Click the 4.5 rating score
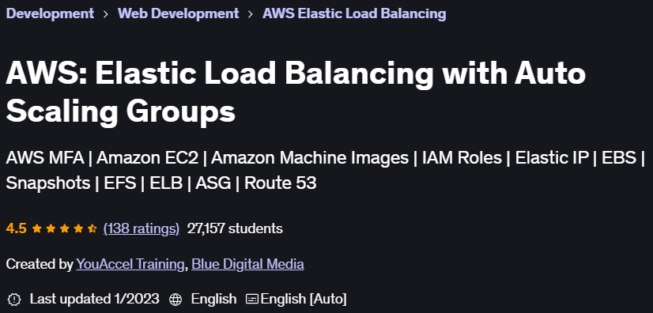Image resolution: width=653 pixels, height=313 pixels. pyautogui.click(x=17, y=228)
